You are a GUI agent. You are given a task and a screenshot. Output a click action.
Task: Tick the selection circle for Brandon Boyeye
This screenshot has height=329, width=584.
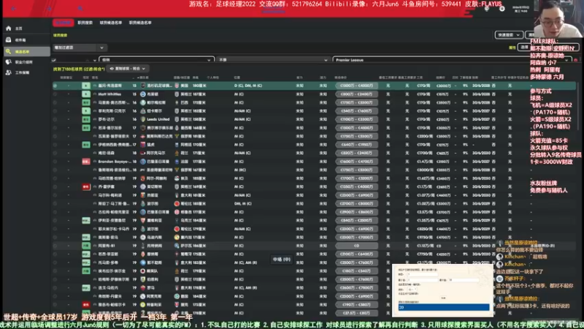55,162
